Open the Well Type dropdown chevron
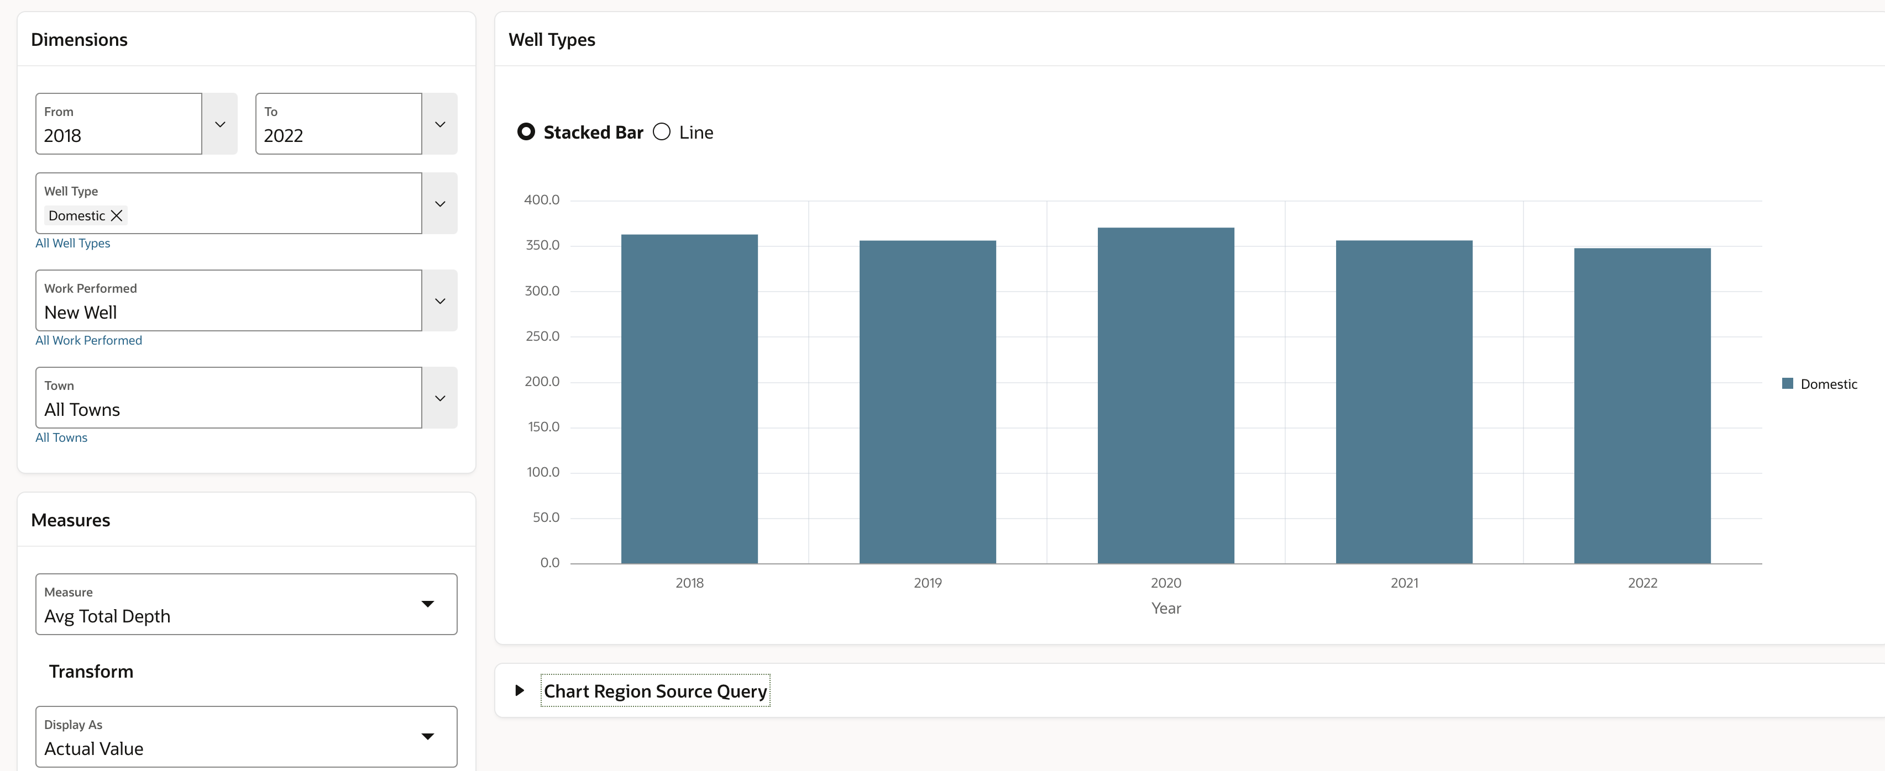Screen dimensions: 1885x771 pyautogui.click(x=440, y=203)
